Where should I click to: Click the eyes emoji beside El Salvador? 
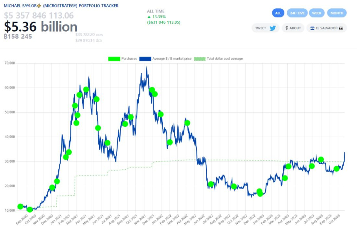(x=341, y=28)
